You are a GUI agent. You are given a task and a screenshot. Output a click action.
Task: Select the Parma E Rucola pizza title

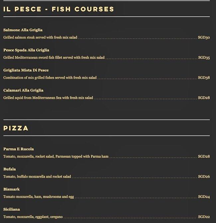[x=19, y=149]
